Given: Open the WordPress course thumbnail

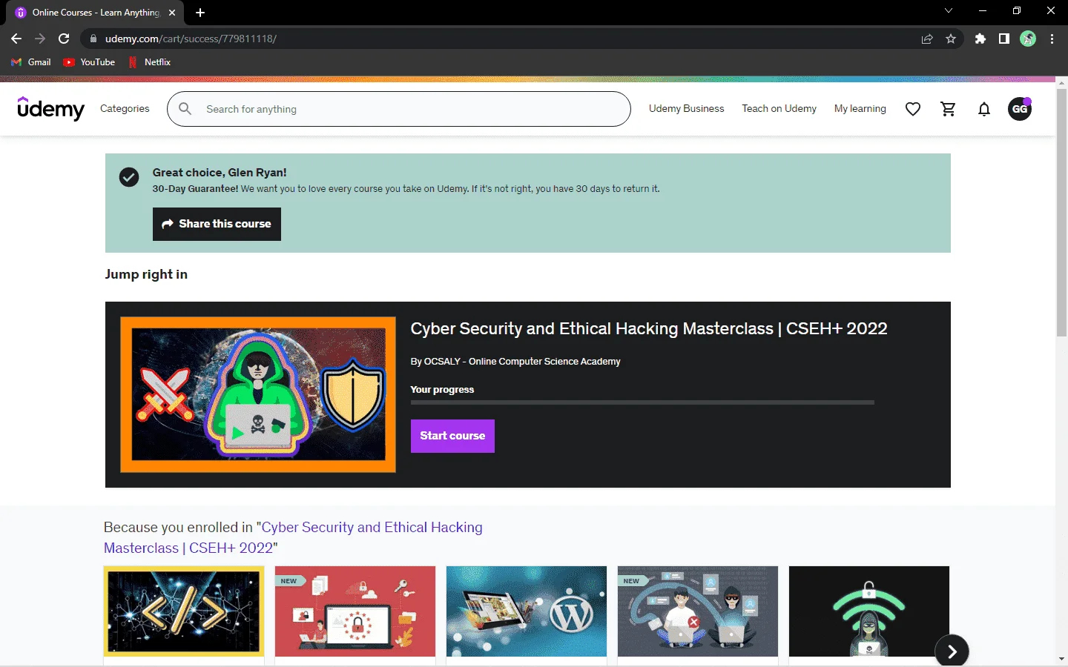Looking at the screenshot, I should point(527,611).
